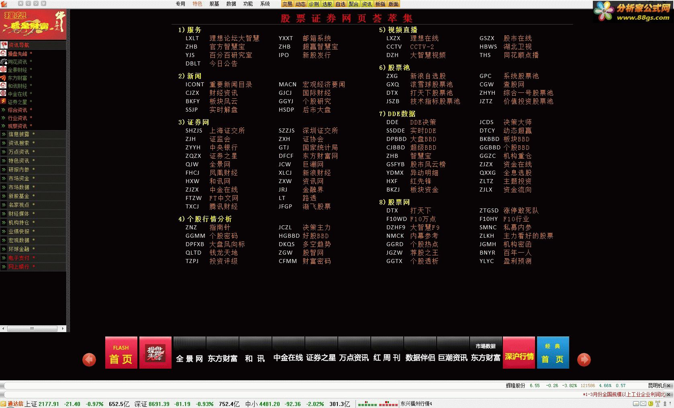This screenshot has width=674, height=408.
Task: Click the FLASH 首页 button
Action: [x=121, y=353]
